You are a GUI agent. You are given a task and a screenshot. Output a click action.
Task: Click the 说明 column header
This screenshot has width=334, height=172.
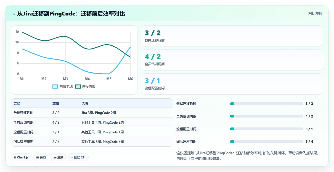click(85, 103)
